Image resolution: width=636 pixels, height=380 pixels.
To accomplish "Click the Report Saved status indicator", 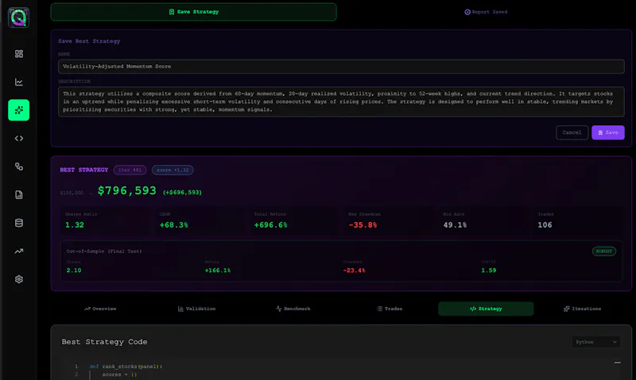I will (x=486, y=12).
